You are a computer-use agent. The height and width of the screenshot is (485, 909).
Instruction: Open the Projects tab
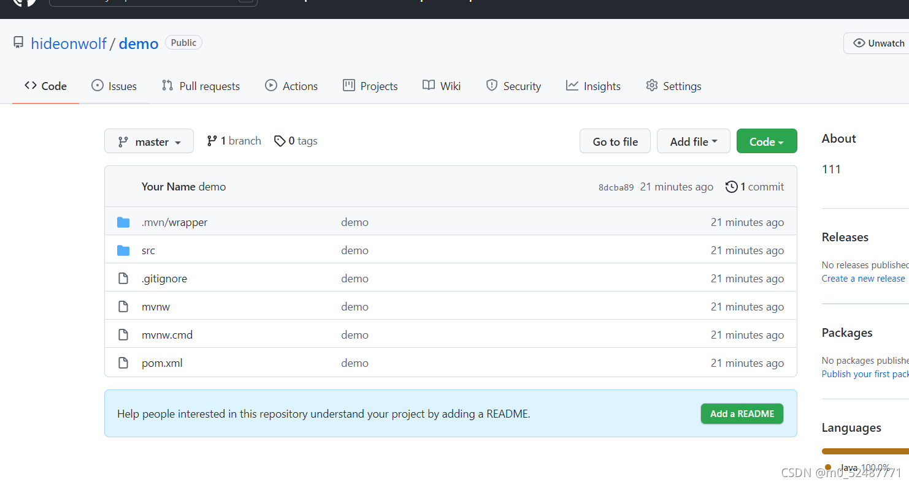(370, 86)
